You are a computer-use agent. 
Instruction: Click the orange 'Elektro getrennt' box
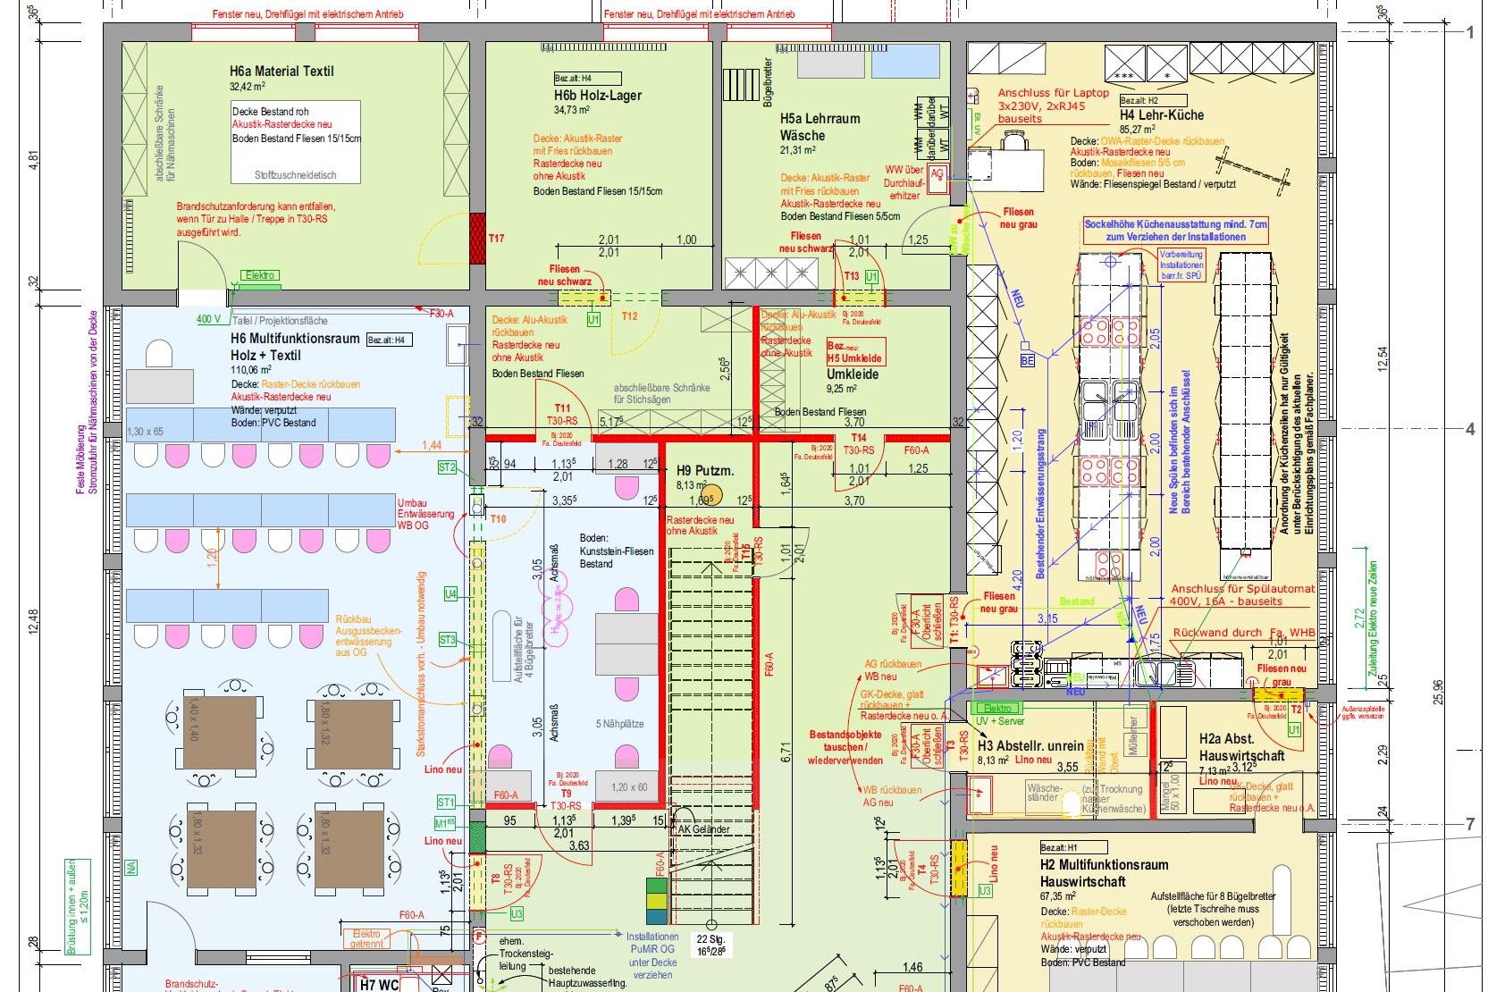click(366, 939)
